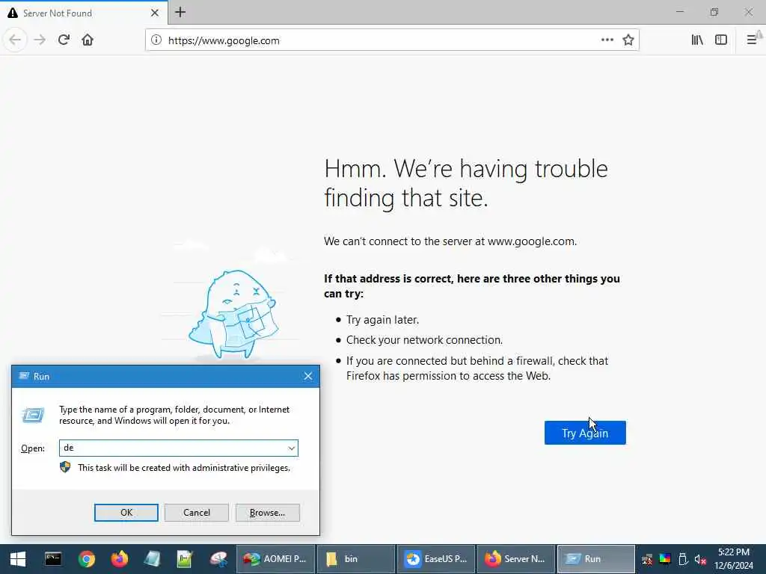766x574 pixels.
Task: Go to the Firefox home page
Action: tap(88, 40)
